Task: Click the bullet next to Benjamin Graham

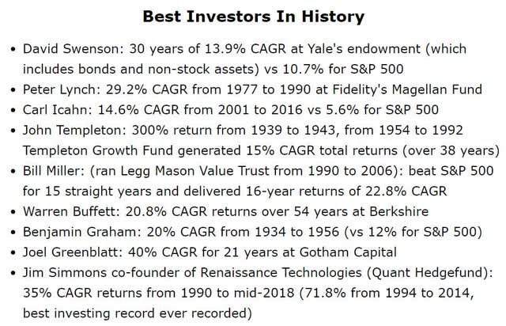Action: coord(13,233)
